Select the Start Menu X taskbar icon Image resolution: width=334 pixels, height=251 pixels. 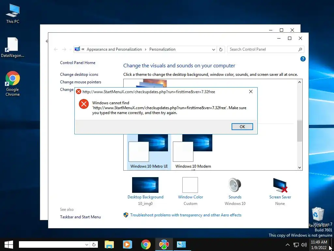[x=164, y=244]
